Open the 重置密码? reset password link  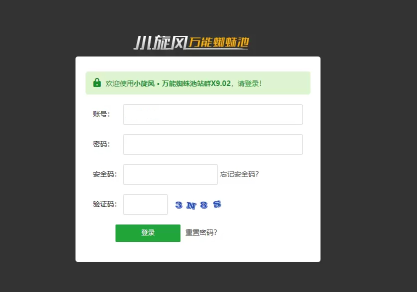pos(201,232)
